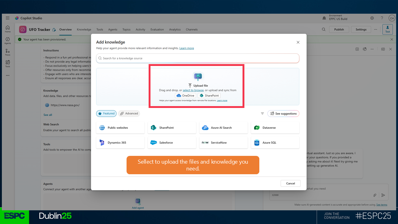Choose the OneDrive upload source button
Image resolution: width=398 pixels, height=224 pixels.
pyautogui.click(x=185, y=96)
